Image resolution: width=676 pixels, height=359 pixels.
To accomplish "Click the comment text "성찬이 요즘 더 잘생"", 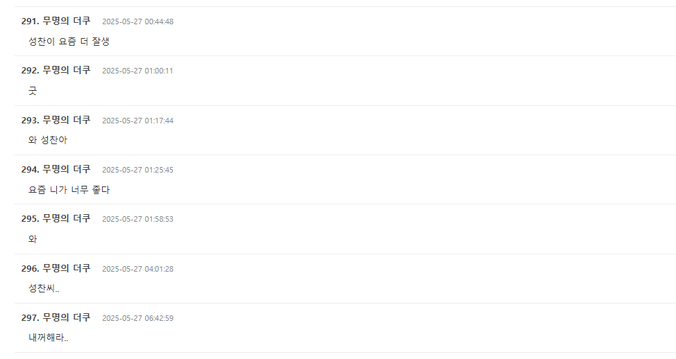I will point(69,42).
